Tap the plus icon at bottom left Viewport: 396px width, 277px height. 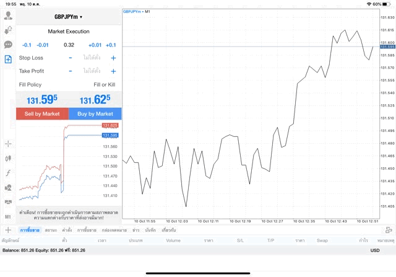[x=8, y=230]
